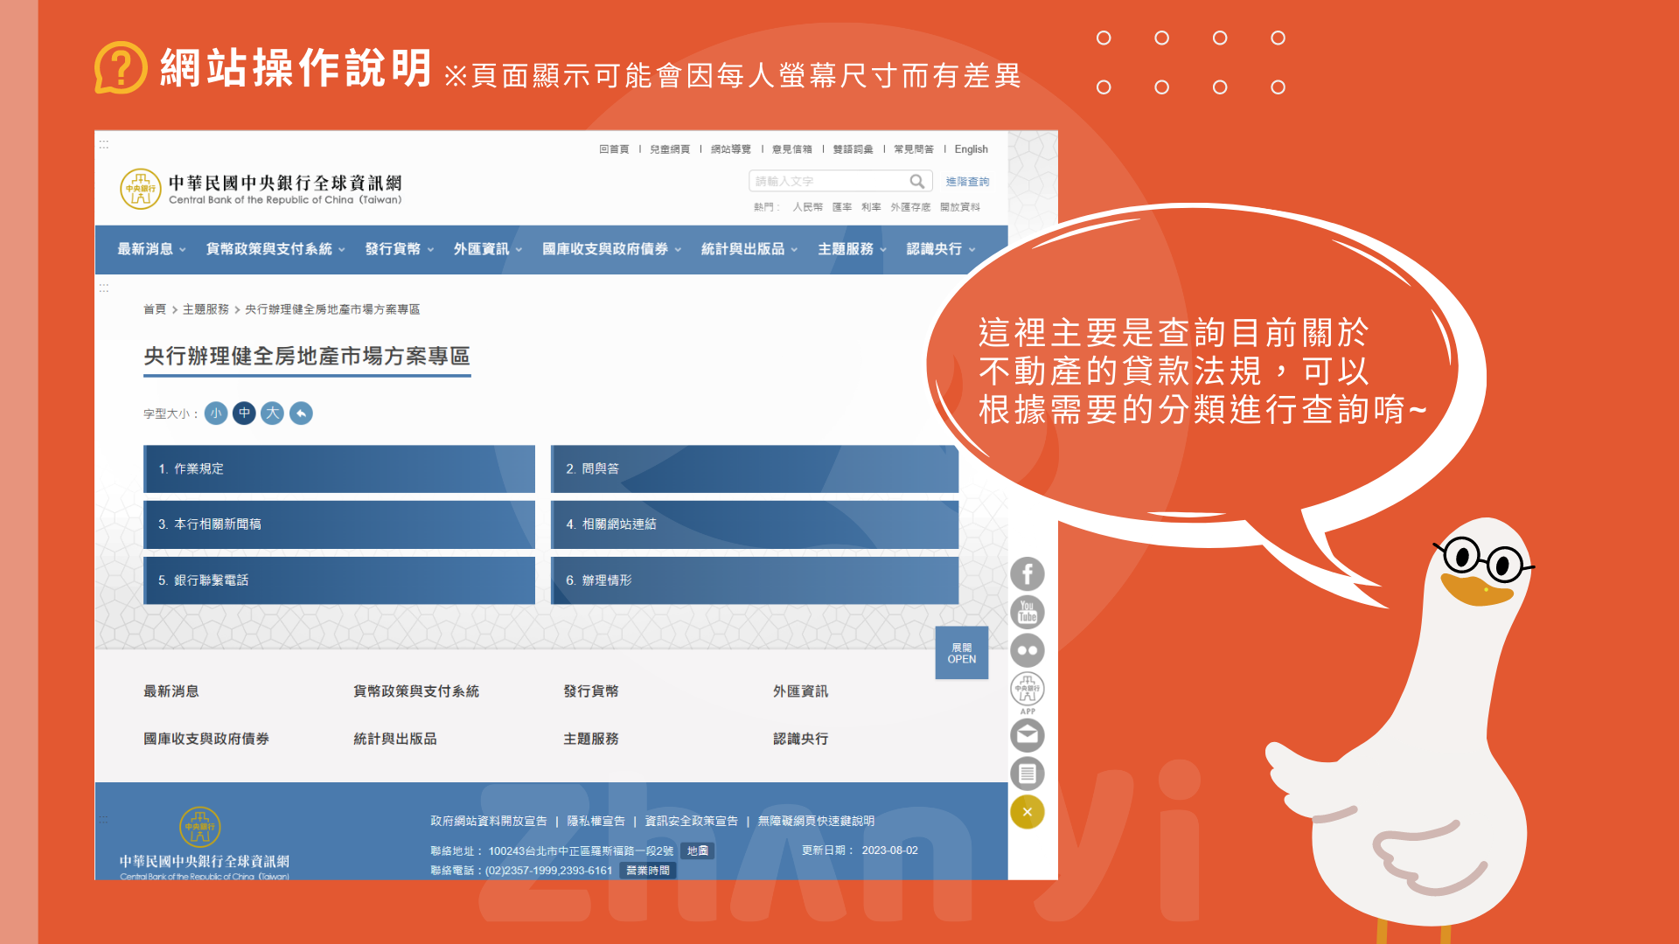Image resolution: width=1679 pixels, height=944 pixels.
Task: Switch language via English link
Action: pos(971,149)
